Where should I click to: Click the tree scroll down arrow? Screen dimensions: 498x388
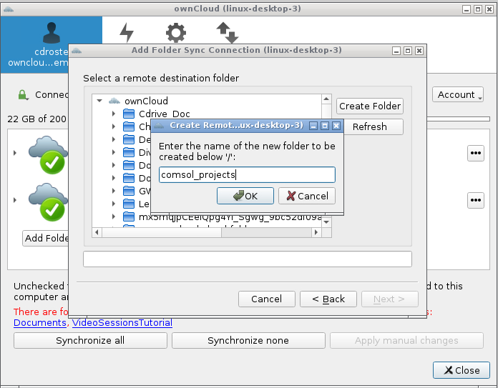[326, 222]
